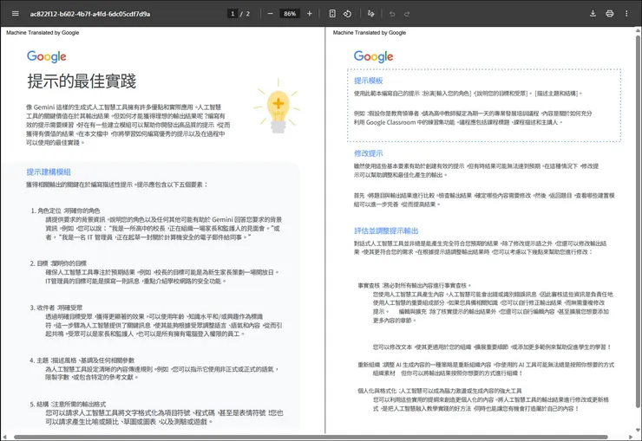Click the zoom out minus button
The height and width of the screenshot is (441, 642).
[x=270, y=14]
